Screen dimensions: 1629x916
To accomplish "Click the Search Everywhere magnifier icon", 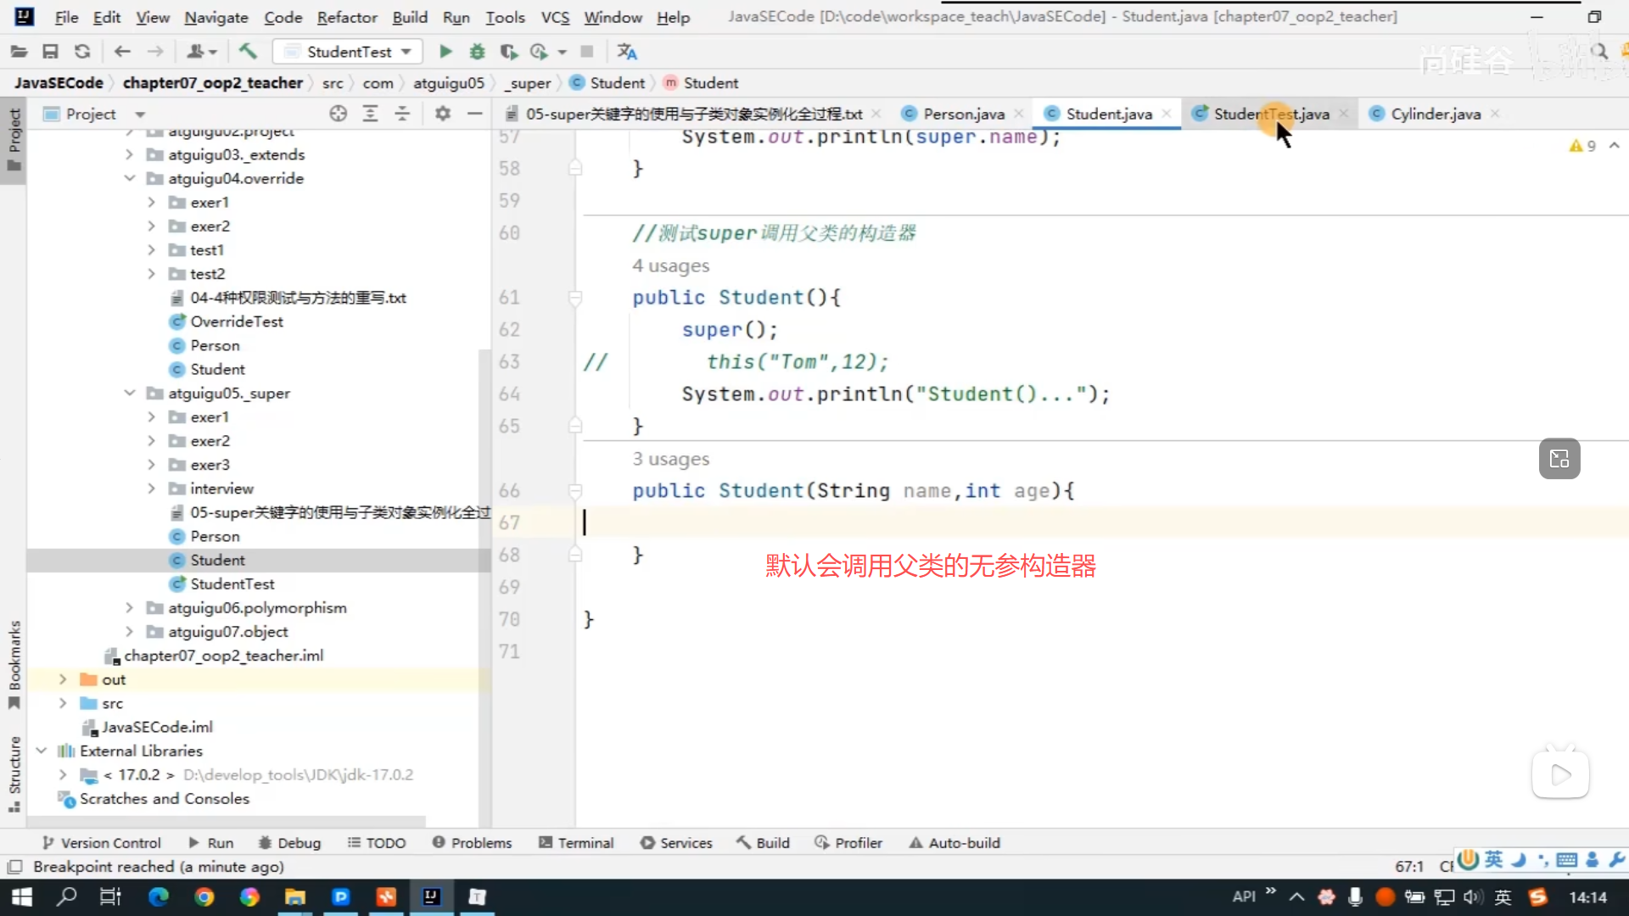I will click(1599, 52).
